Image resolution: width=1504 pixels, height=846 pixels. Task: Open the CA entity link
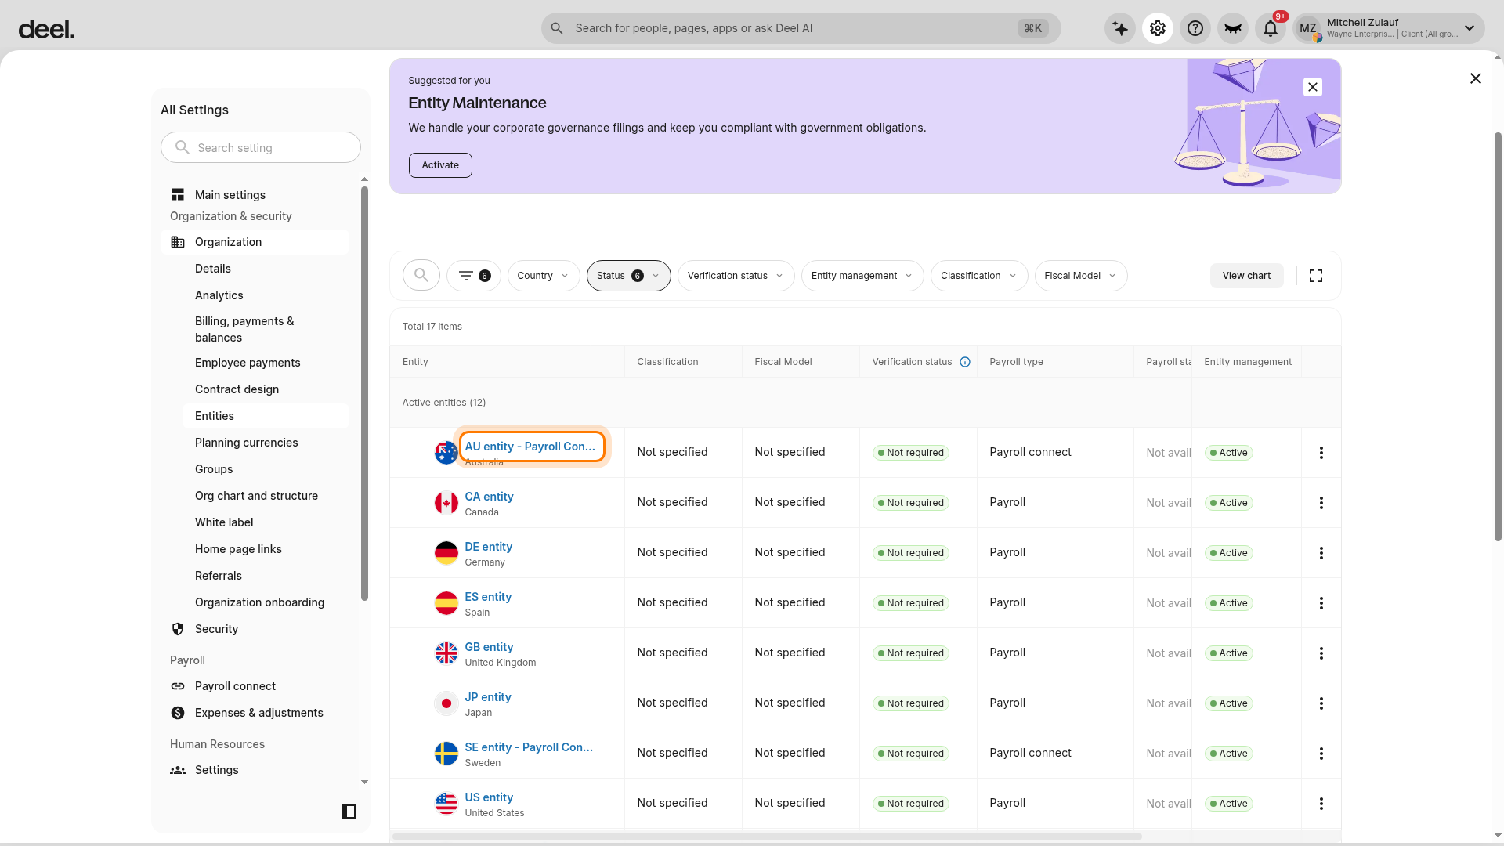coord(490,497)
